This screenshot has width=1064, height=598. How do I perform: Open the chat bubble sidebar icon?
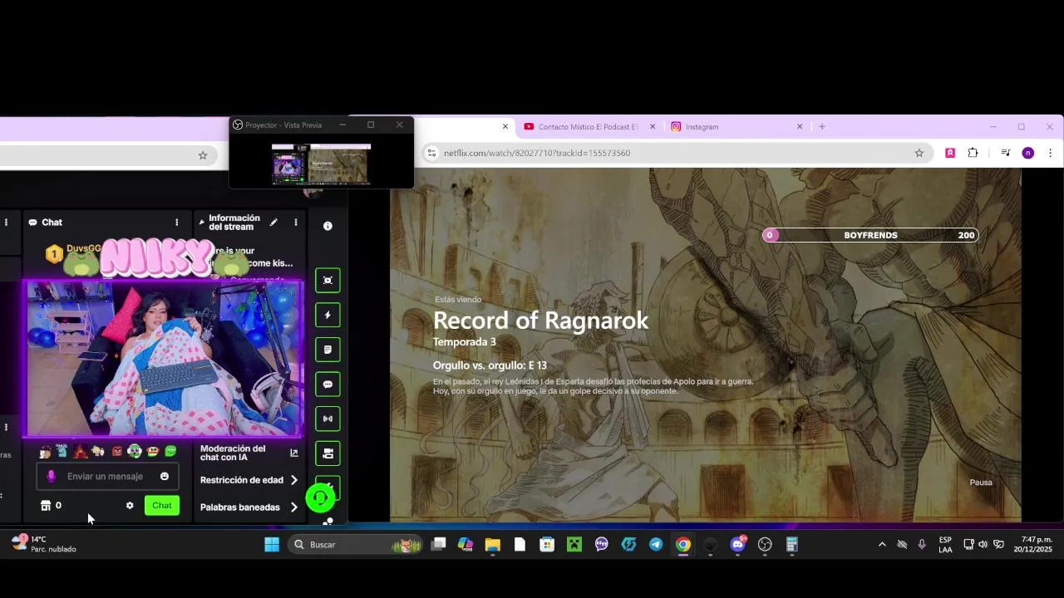click(x=328, y=385)
